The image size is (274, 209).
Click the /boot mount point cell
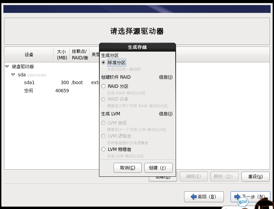click(77, 82)
